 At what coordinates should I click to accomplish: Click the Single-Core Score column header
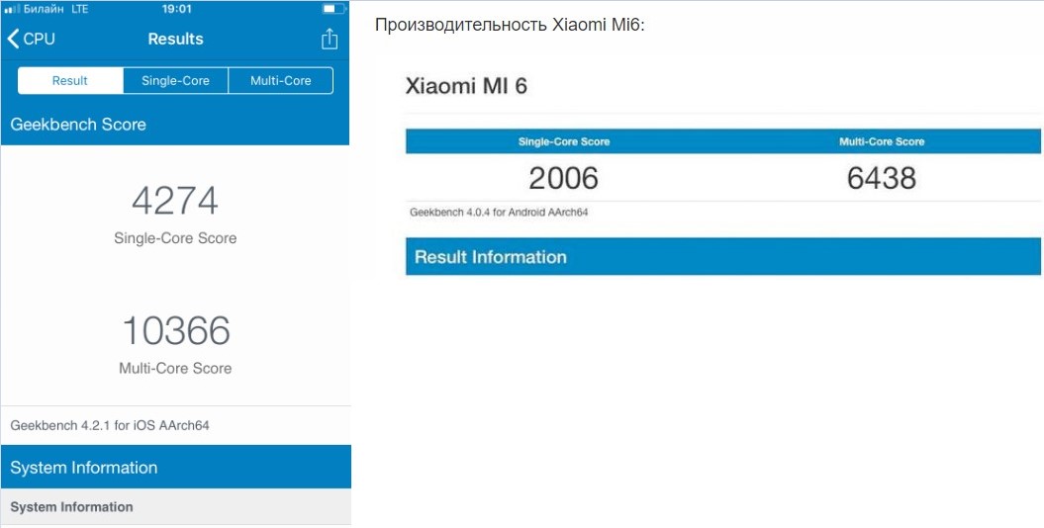564,141
